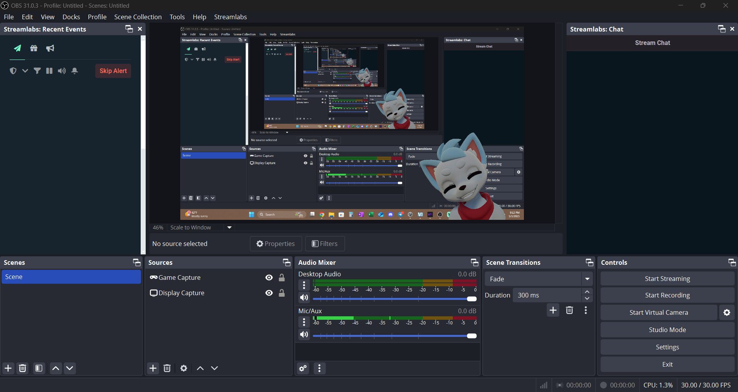Configure virtual camera gear
Screen dimensions: 738x392
(727, 312)
